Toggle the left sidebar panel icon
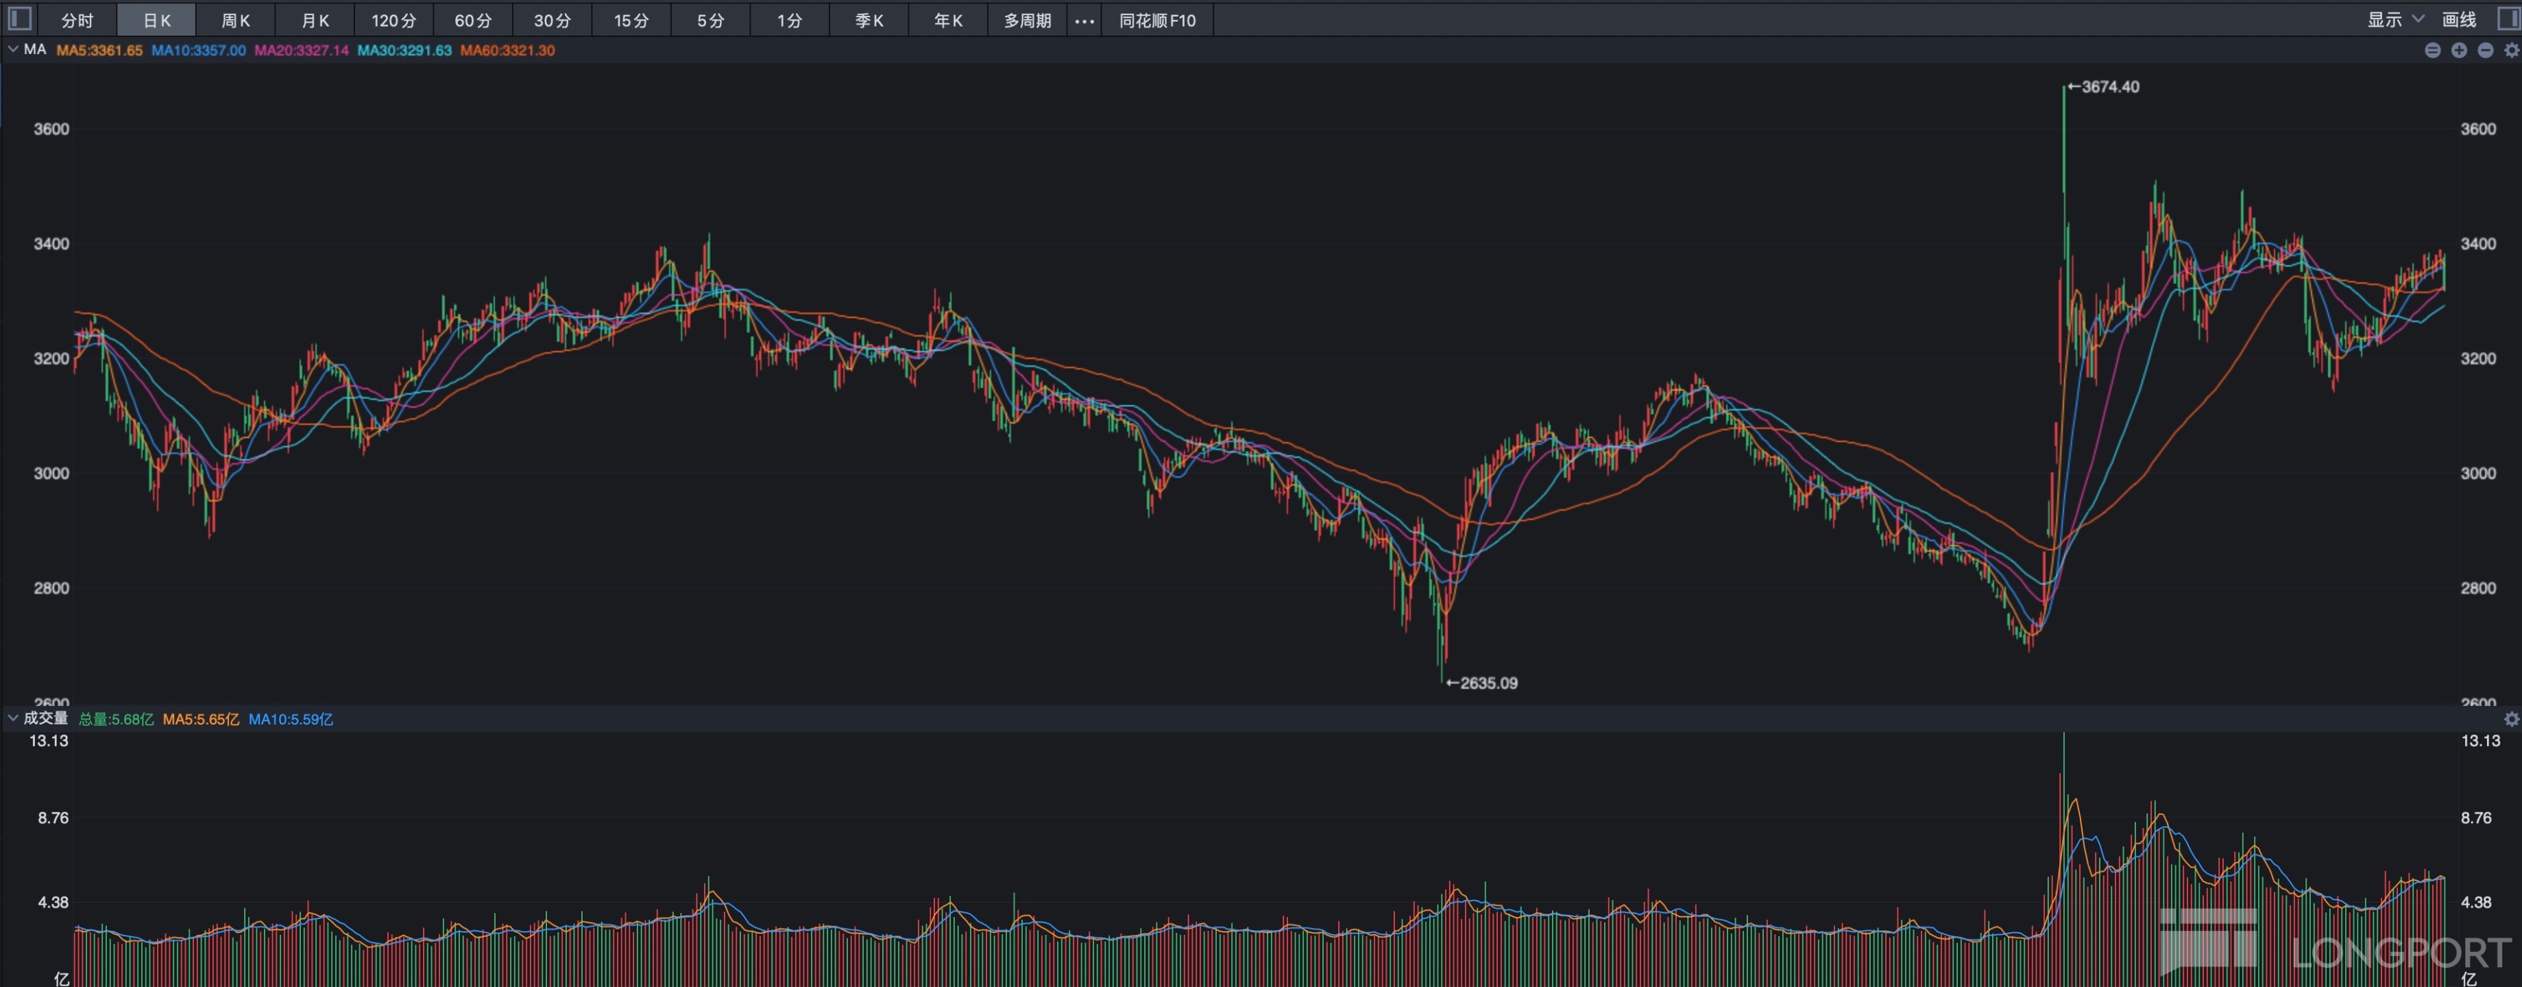The height and width of the screenshot is (987, 2522). [20, 19]
